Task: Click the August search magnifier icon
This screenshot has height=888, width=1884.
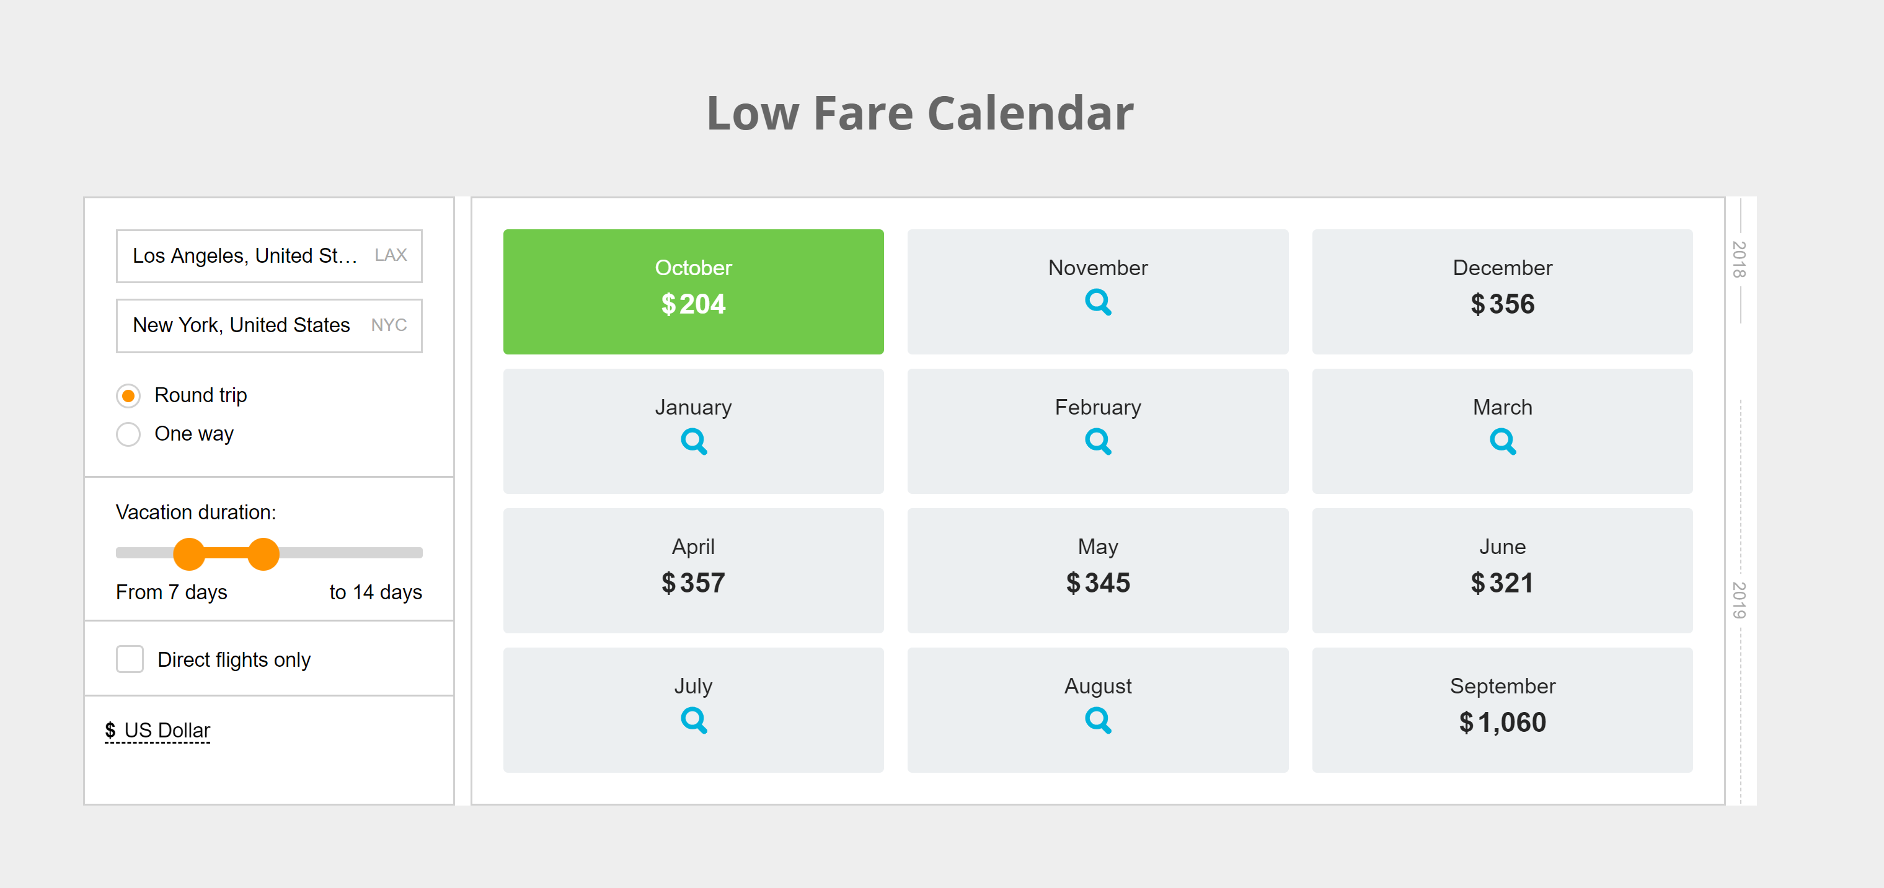Action: pyautogui.click(x=1097, y=720)
